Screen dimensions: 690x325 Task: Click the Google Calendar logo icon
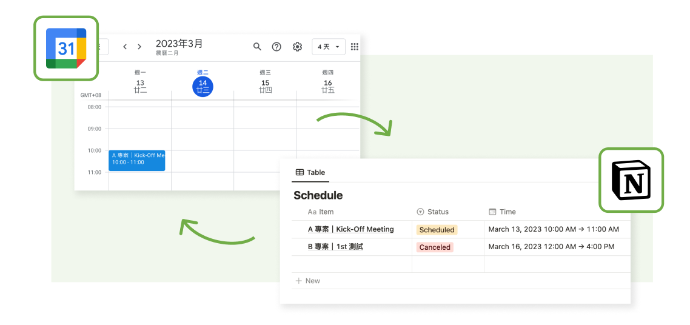(66, 49)
